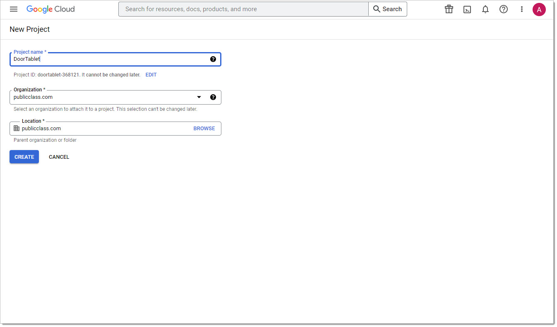Open the three-dot more options menu

pyautogui.click(x=522, y=9)
